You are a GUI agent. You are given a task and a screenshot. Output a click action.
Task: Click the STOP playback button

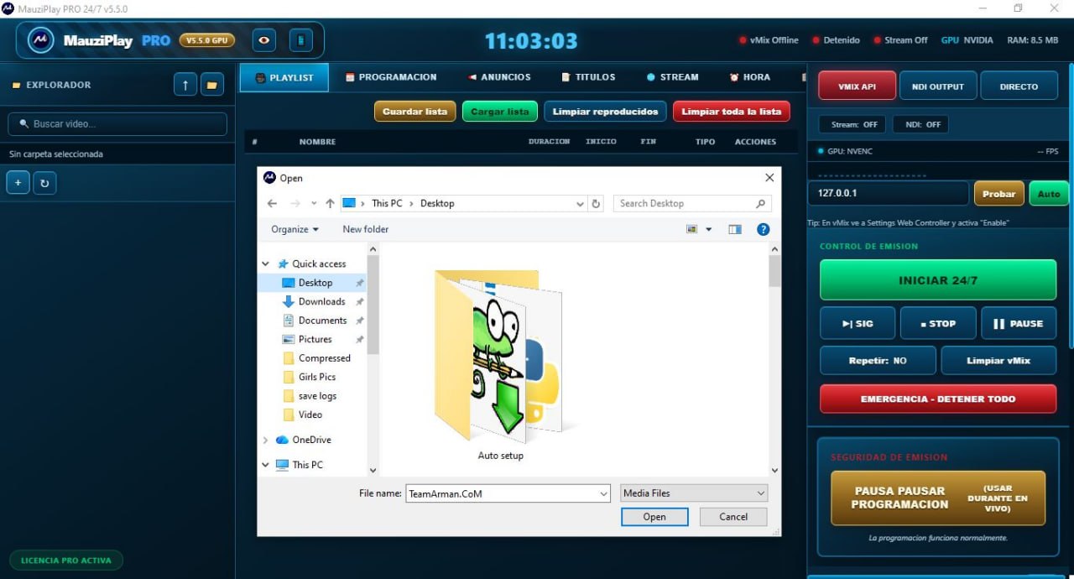(938, 323)
